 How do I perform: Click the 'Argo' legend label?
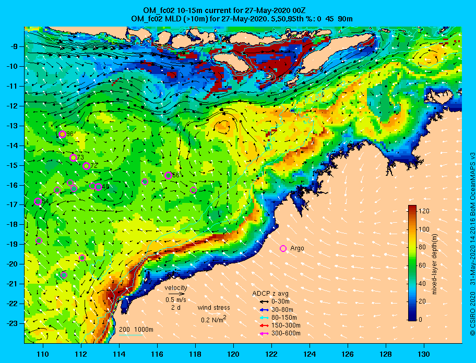click(297, 248)
